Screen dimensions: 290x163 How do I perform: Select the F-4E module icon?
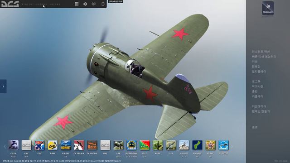pos(26,145)
